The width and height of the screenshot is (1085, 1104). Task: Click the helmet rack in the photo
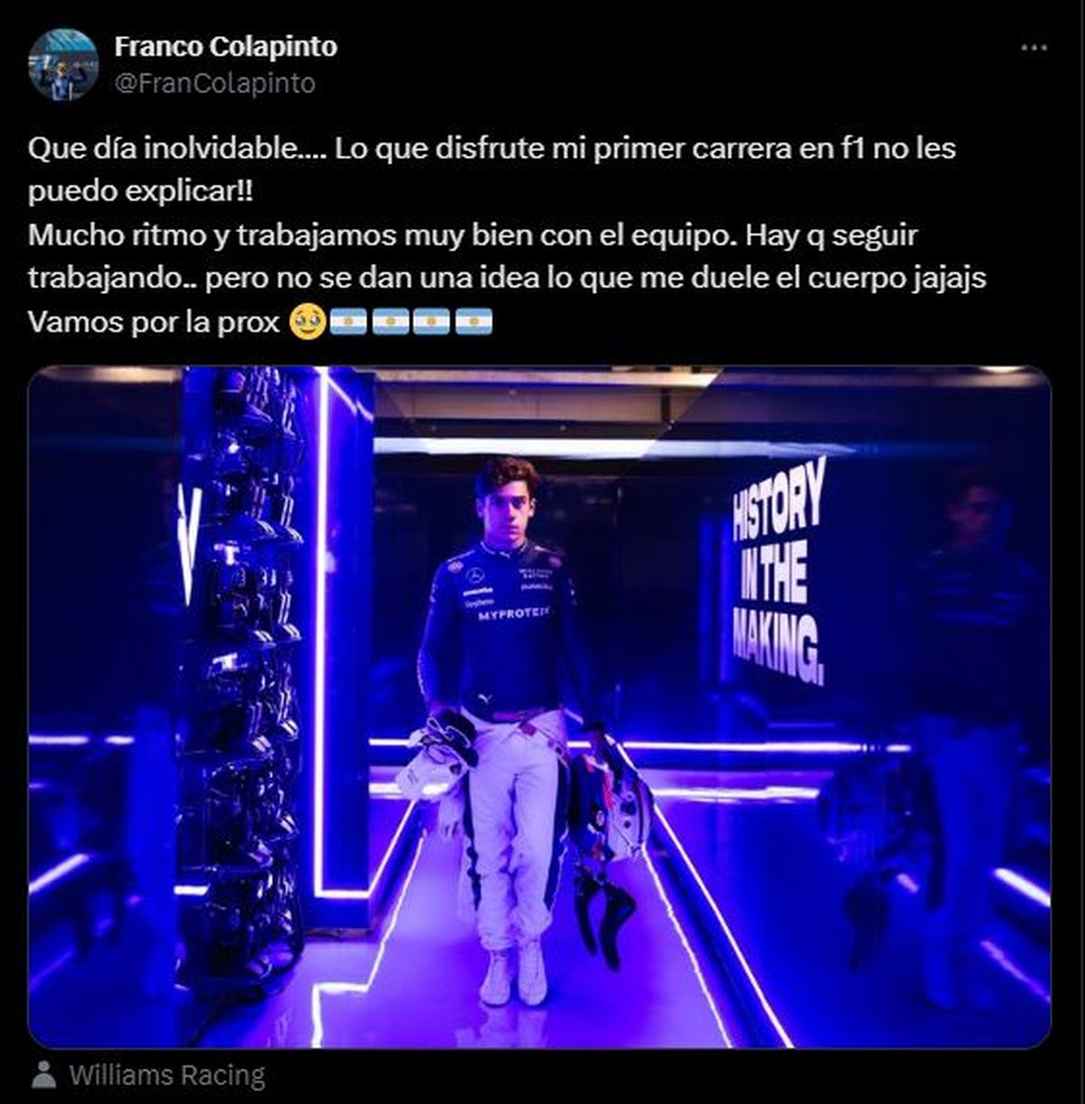(x=242, y=669)
